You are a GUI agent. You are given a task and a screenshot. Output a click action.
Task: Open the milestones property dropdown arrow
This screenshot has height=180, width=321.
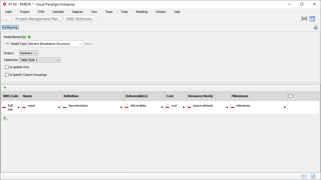[x=285, y=108]
